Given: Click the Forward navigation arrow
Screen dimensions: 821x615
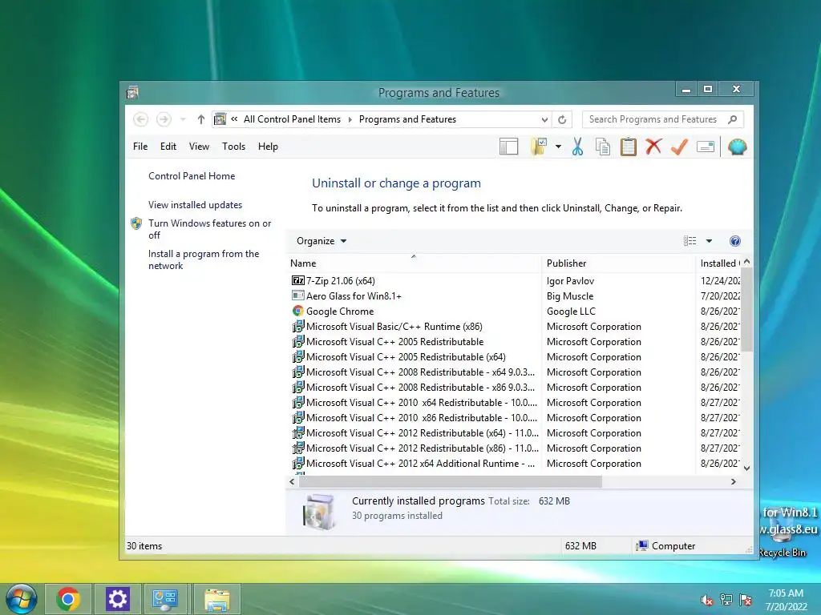Looking at the screenshot, I should point(164,120).
